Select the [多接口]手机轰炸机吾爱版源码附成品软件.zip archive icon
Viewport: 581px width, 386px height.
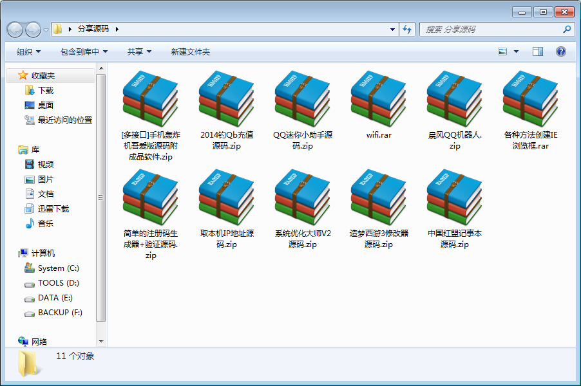click(151, 98)
